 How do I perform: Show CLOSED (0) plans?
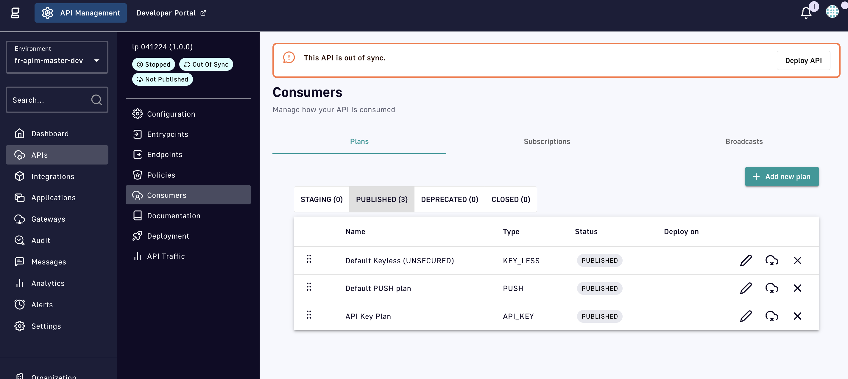tap(510, 199)
